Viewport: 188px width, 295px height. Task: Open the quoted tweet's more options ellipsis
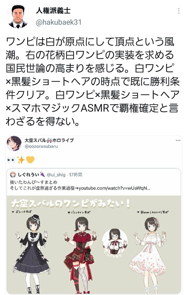(x=178, y=140)
